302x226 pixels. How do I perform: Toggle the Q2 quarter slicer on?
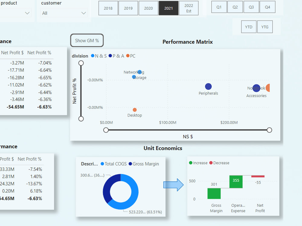coord(235,7)
